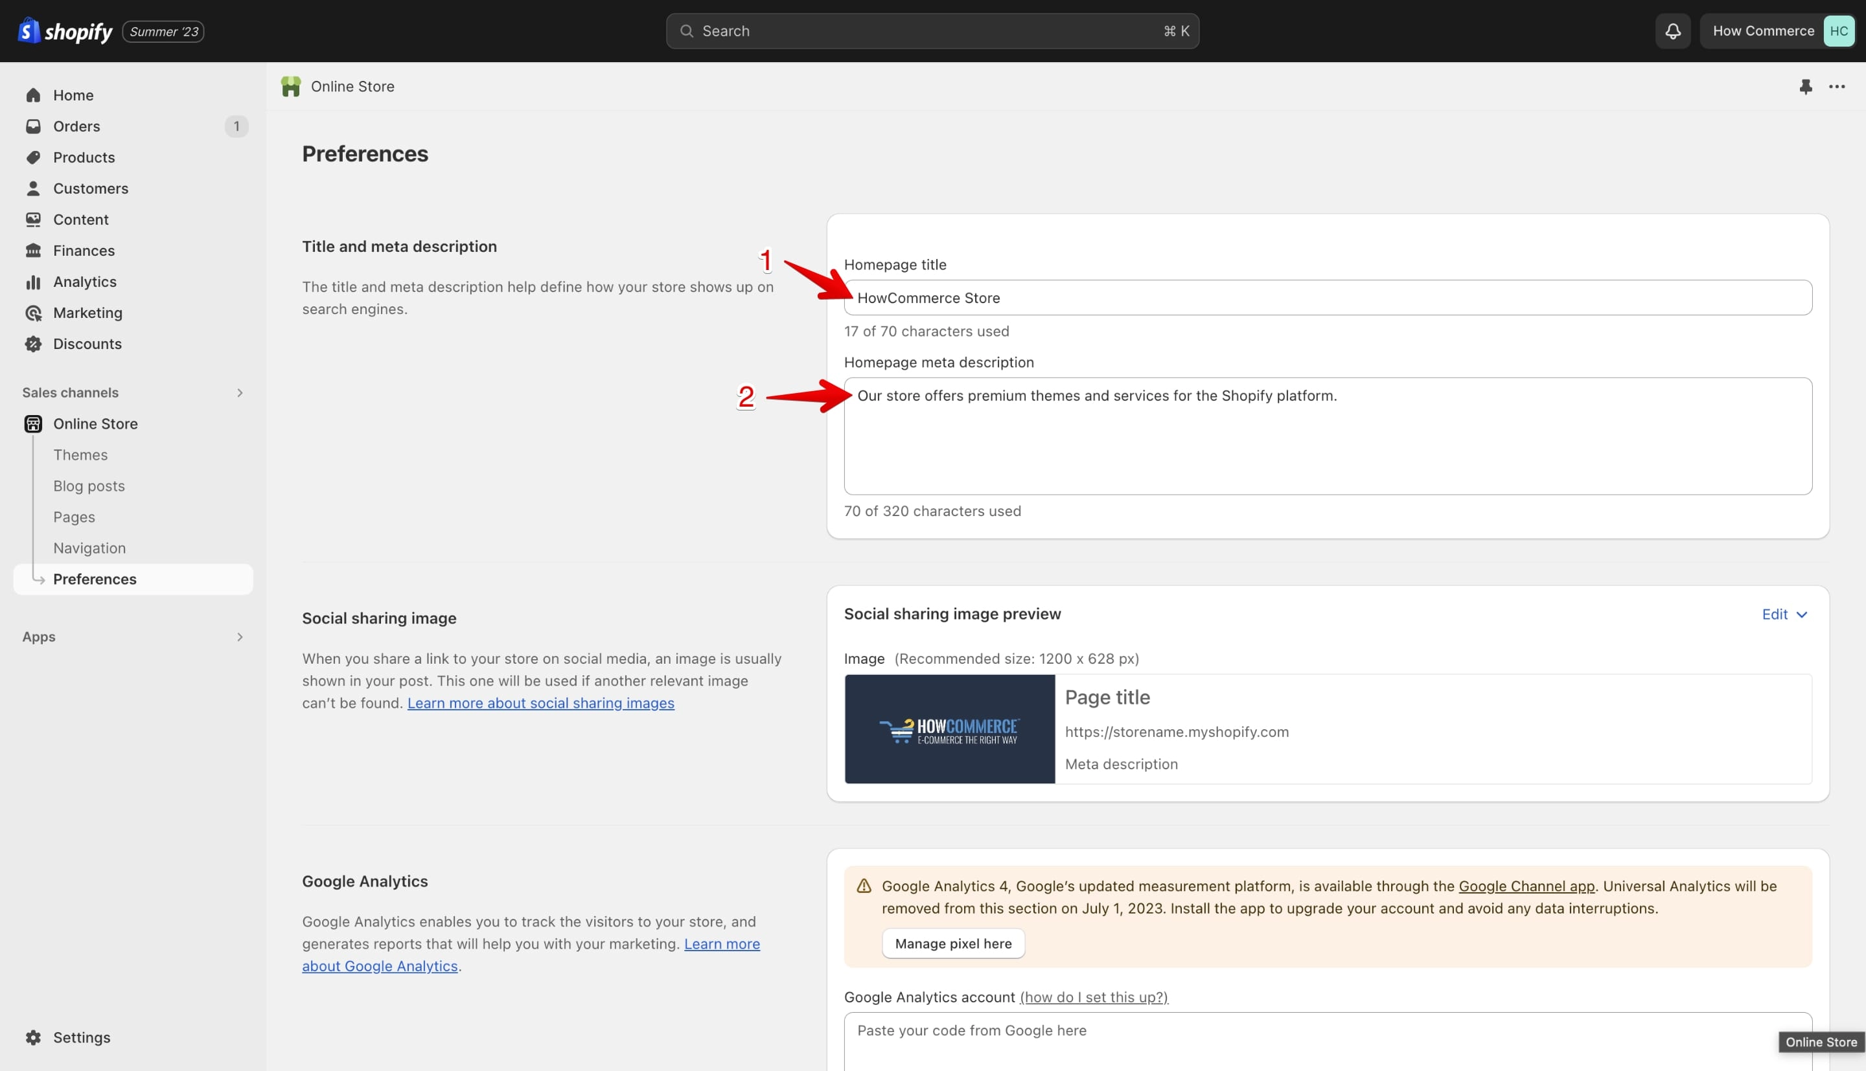Click the 'https://storename.myshopify.com' preview text

[x=1177, y=732]
